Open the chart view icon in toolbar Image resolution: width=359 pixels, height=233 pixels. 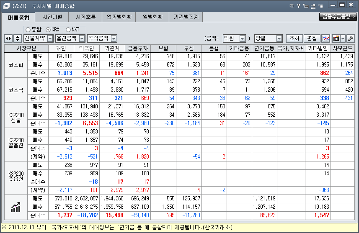[x=325, y=38]
